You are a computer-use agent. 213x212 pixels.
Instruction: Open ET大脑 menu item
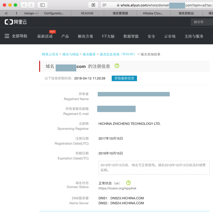coord(108,36)
